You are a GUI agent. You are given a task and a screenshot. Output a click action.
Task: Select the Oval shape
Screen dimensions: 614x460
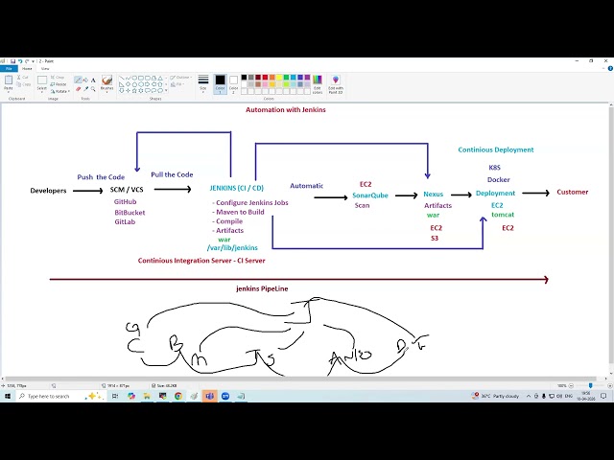click(134, 78)
